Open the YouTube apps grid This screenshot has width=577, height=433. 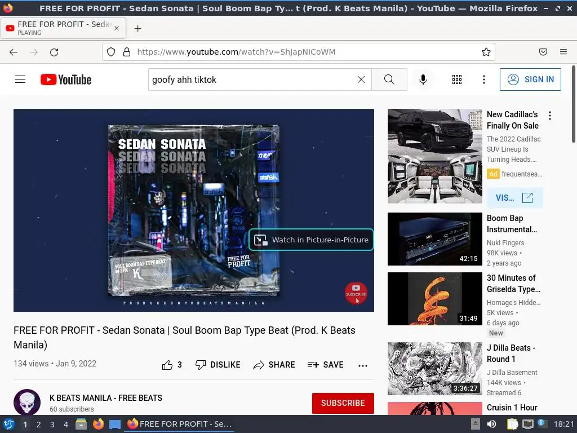(456, 79)
